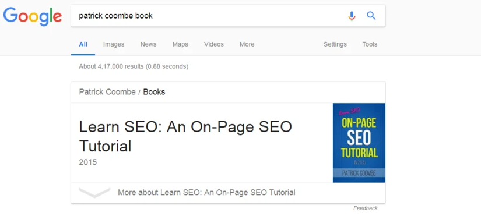
Task: Click the Feedback link
Action: pyautogui.click(x=366, y=208)
